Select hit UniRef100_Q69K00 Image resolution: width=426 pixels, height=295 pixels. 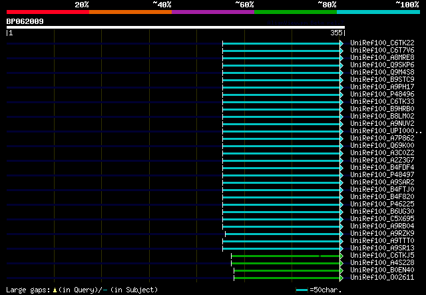[x=382, y=146]
